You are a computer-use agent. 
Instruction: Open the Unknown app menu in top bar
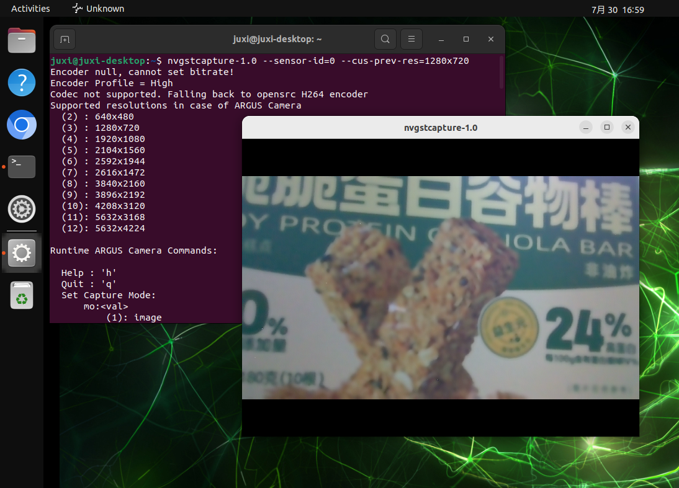point(98,9)
